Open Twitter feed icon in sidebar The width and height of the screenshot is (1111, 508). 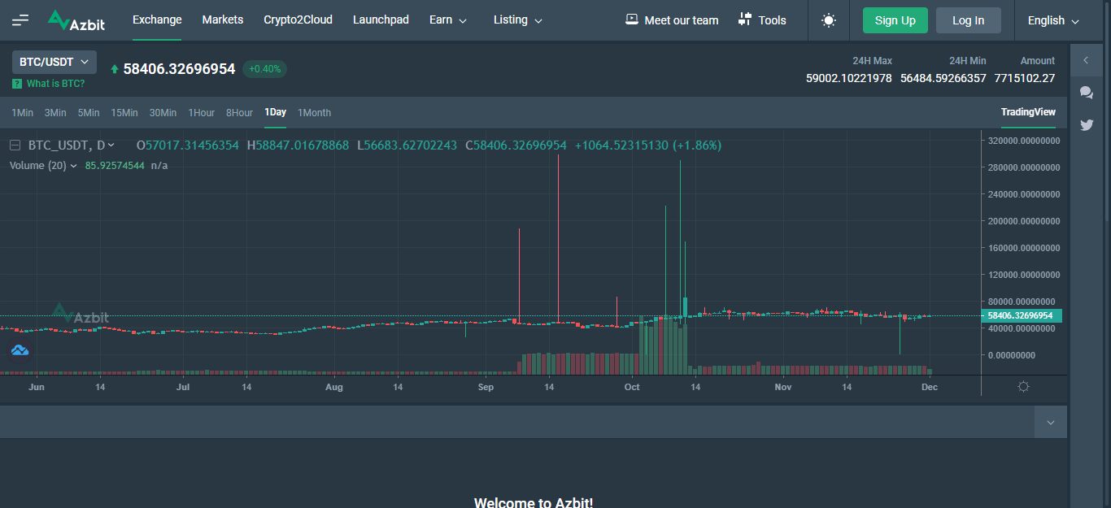tap(1087, 125)
